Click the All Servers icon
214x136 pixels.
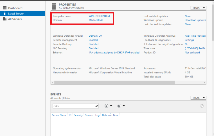point(5,19)
